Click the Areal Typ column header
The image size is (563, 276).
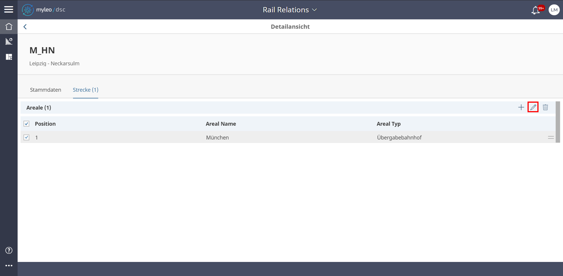tap(389, 124)
